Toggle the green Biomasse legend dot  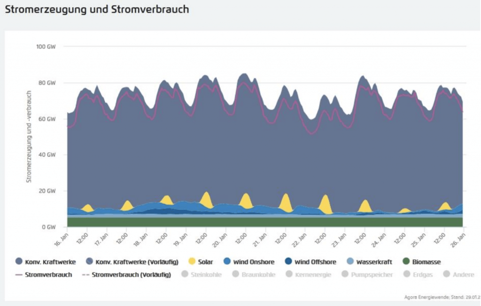(x=406, y=261)
